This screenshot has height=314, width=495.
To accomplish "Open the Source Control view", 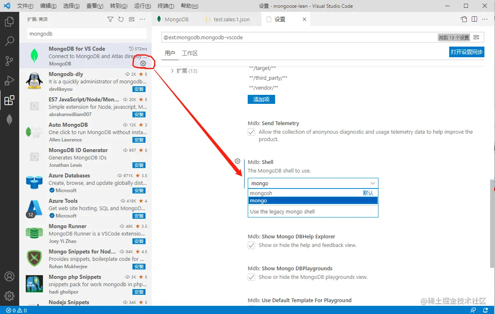I will [x=9, y=61].
